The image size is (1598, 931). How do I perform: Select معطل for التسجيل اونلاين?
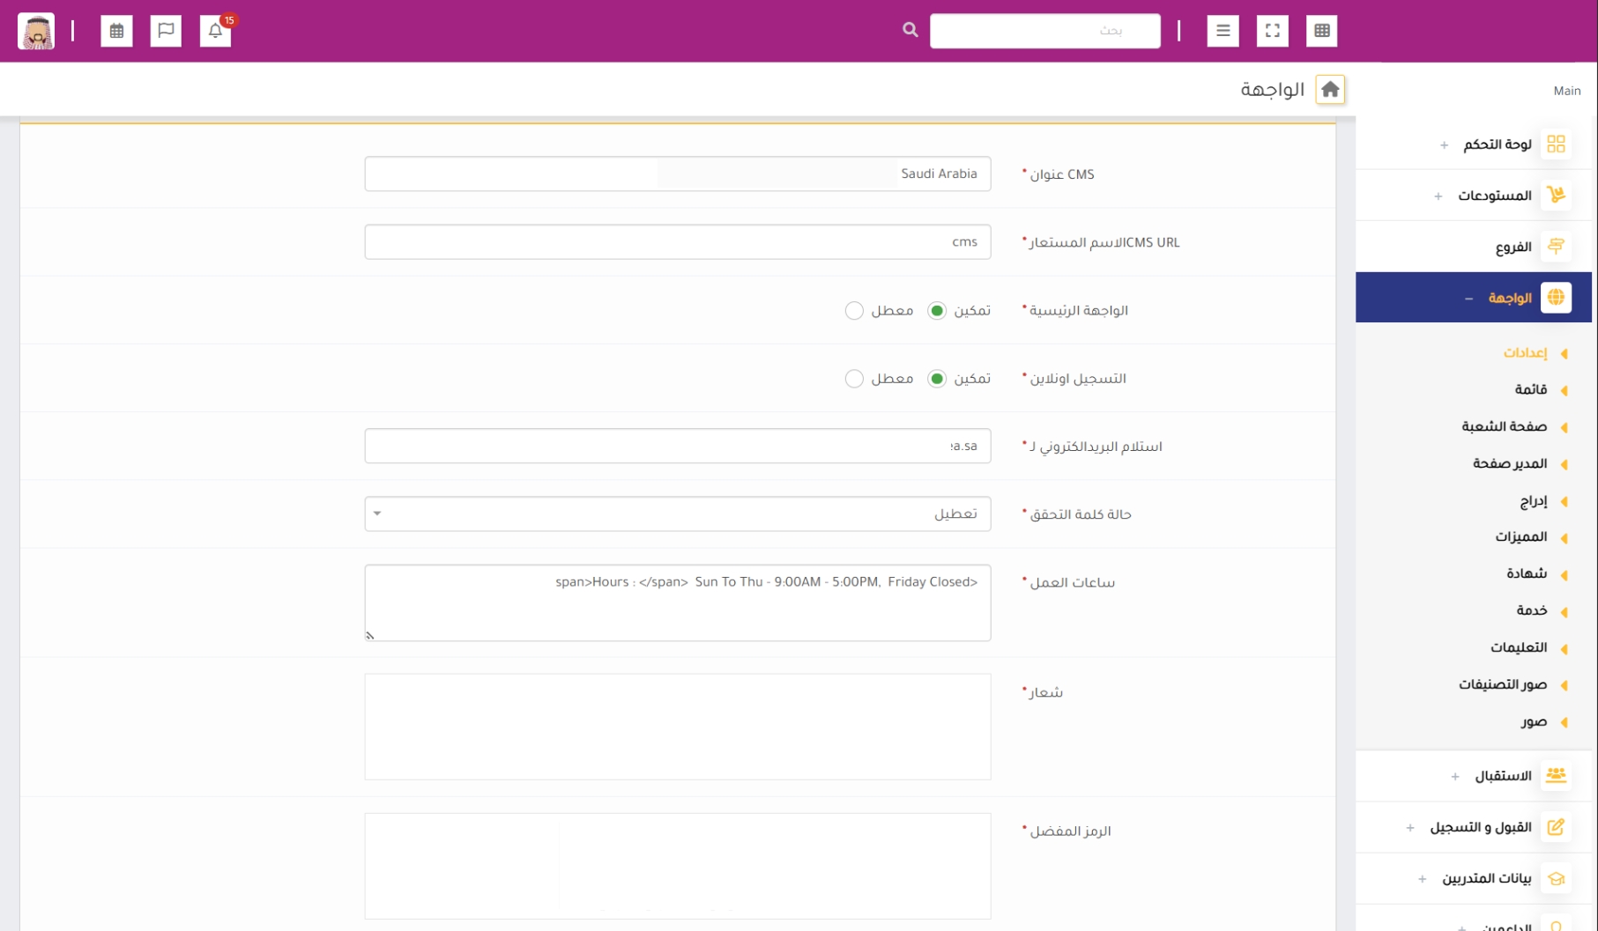tap(854, 379)
